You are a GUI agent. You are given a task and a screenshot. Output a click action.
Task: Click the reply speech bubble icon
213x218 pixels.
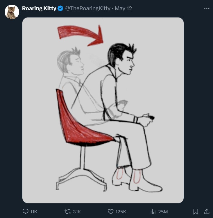coord(26,212)
